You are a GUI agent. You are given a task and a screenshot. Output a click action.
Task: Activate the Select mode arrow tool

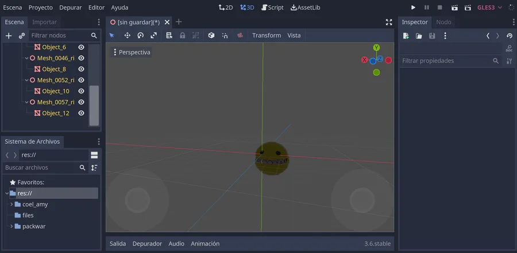click(112, 35)
